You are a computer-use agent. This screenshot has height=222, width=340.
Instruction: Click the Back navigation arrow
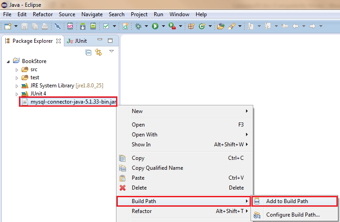point(295,26)
